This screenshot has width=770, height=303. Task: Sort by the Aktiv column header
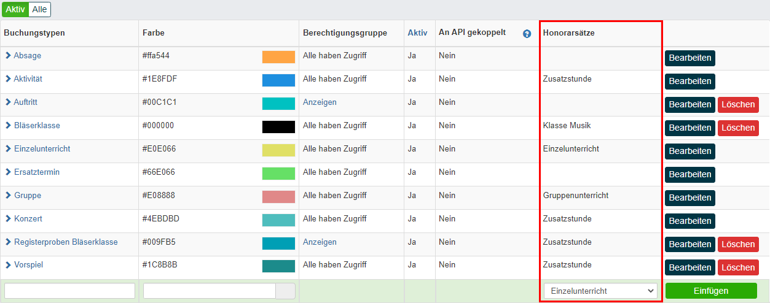pos(417,33)
